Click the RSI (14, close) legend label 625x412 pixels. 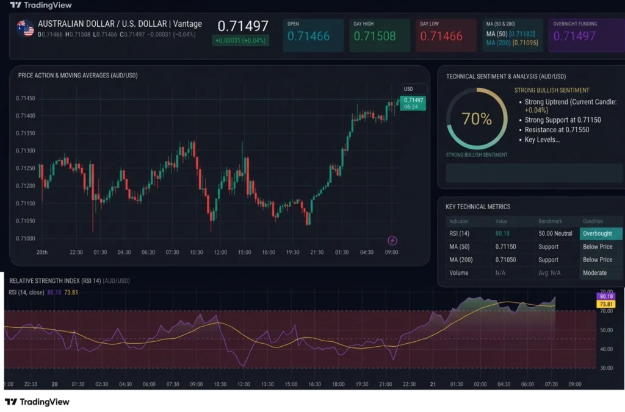pos(26,292)
